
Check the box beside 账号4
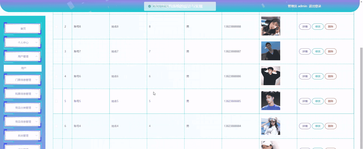[x=56, y=126]
